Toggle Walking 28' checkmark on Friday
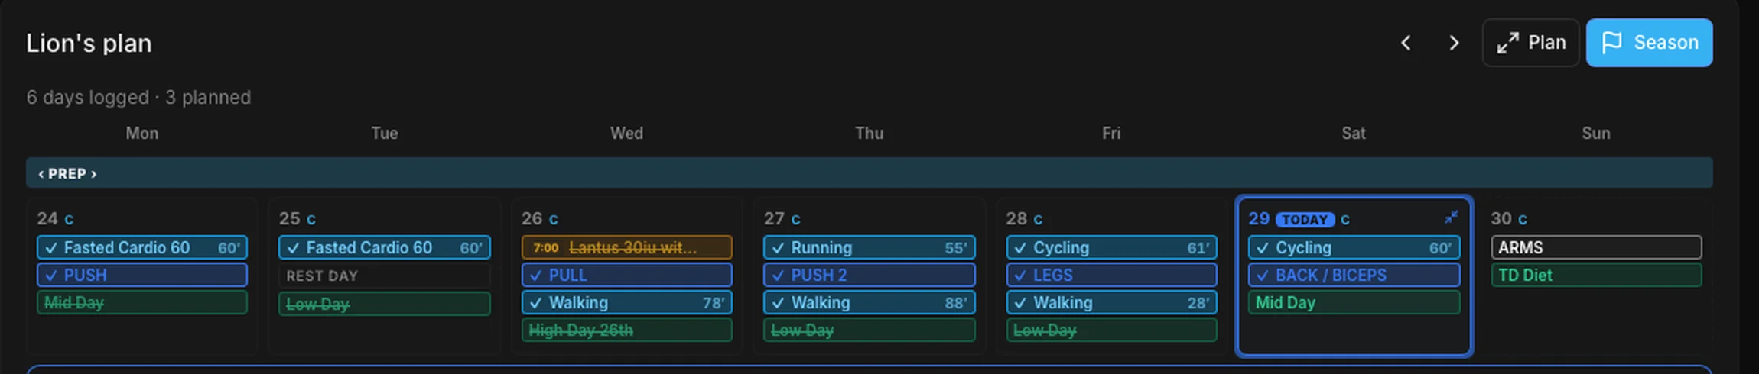 [1021, 302]
